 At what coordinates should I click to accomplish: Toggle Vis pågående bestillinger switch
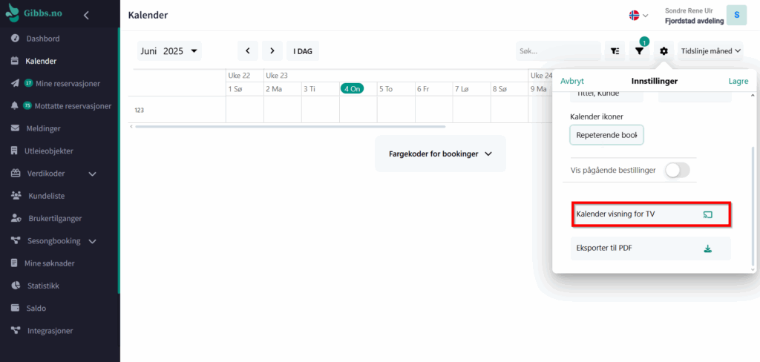[677, 170]
